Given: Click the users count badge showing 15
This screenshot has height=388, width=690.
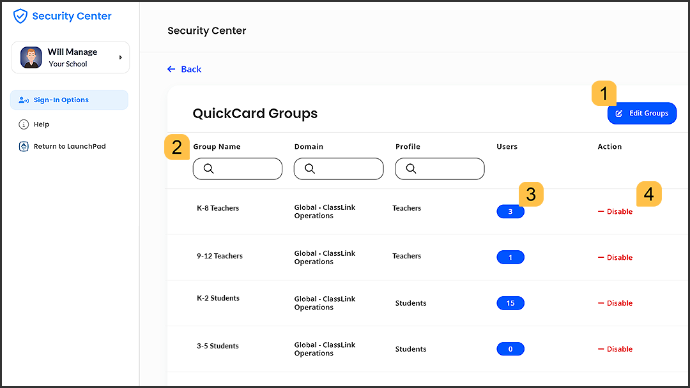Looking at the screenshot, I should pos(510,303).
